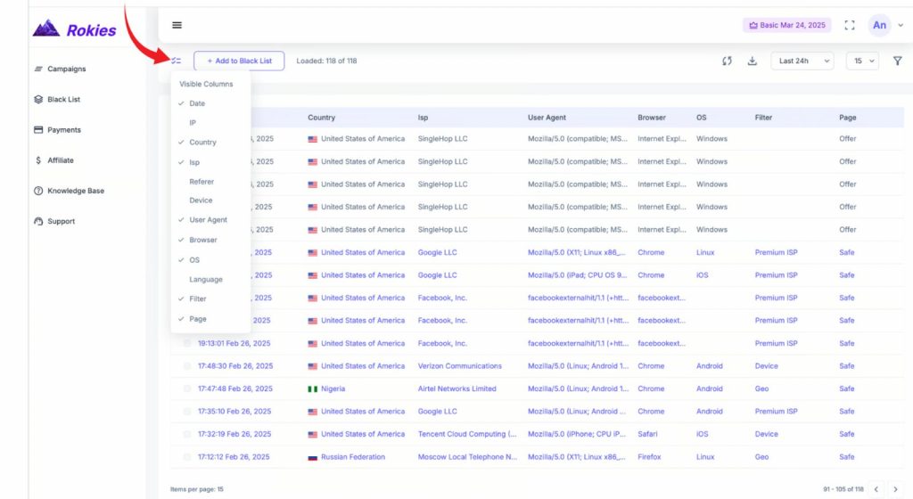Click the column visibility settings icon
Image resolution: width=913 pixels, height=499 pixels.
click(176, 61)
